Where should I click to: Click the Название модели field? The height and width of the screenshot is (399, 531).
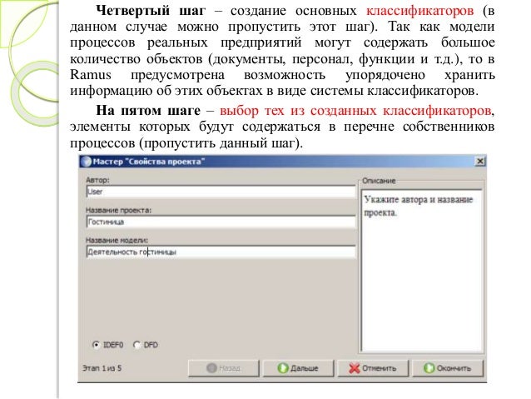tap(221, 252)
